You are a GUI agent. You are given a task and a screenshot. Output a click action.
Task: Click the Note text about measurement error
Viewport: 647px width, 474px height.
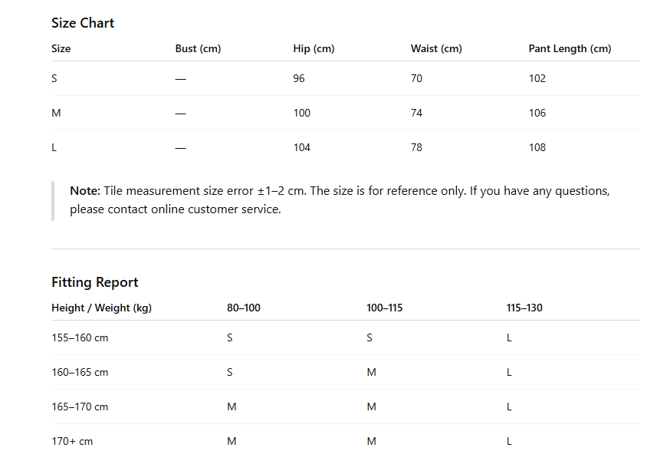[x=340, y=200]
